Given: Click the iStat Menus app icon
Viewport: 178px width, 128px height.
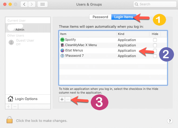Looking at the screenshot, I should (62, 50).
